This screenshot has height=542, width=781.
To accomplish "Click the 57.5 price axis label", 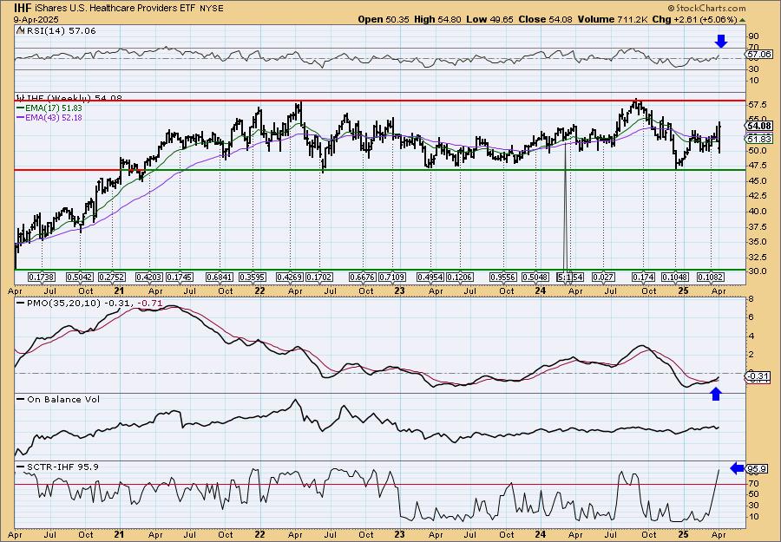I will coord(756,105).
